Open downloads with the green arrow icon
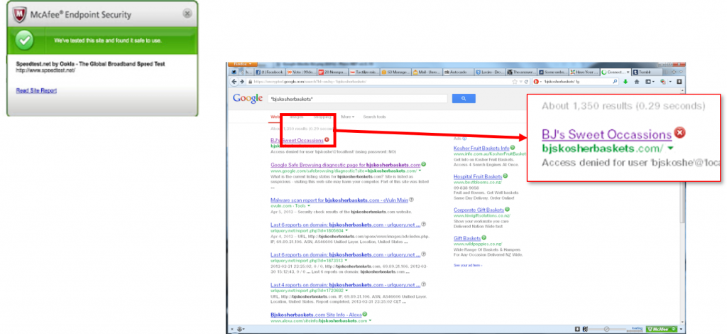This screenshot has height=334, width=727. pyautogui.click(x=625, y=82)
